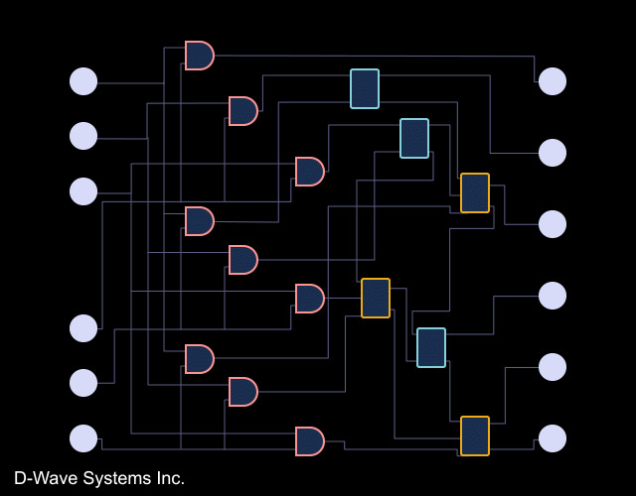Viewport: 636px width, 496px height.
Task: Click AND gate directly left of center orange block
Action: point(309,299)
